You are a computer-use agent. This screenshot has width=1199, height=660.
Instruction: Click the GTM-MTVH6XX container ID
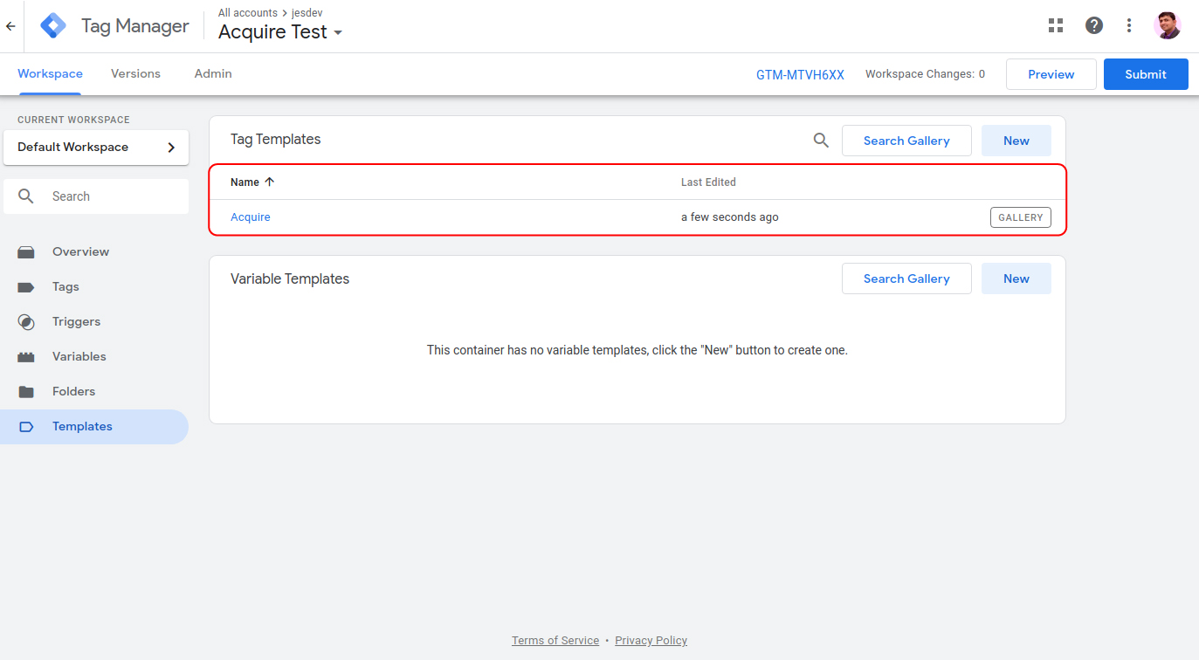click(800, 75)
